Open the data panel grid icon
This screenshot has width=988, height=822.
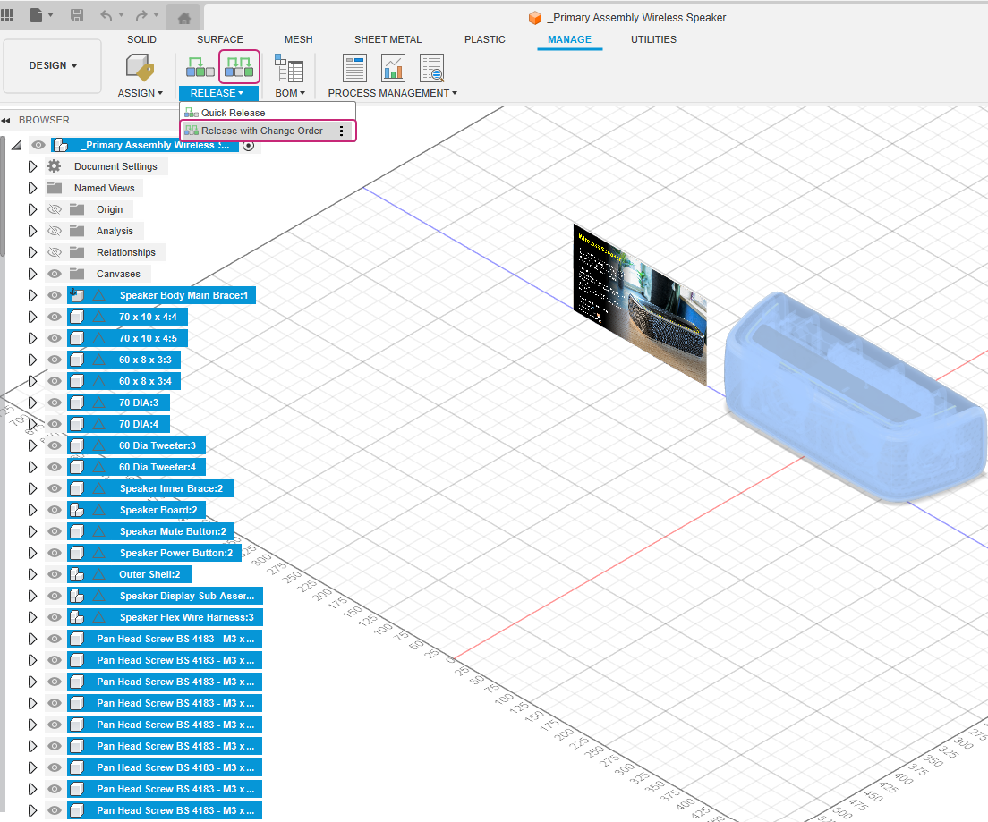pos(7,15)
